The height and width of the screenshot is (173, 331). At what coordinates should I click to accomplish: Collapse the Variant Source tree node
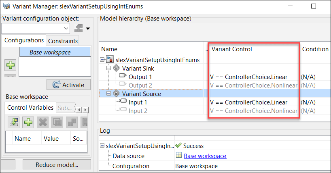pyautogui.click(x=109, y=94)
